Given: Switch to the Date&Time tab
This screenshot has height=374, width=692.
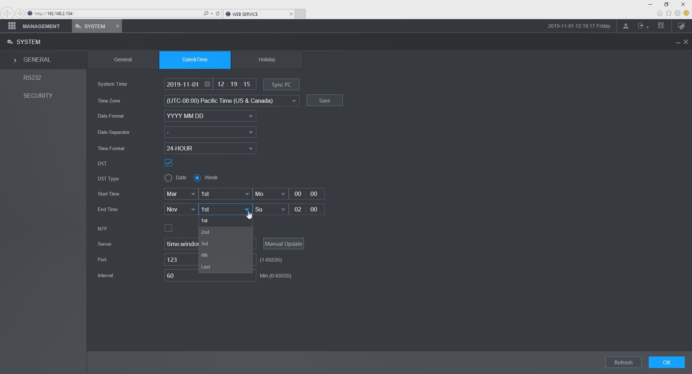Looking at the screenshot, I should click(195, 60).
